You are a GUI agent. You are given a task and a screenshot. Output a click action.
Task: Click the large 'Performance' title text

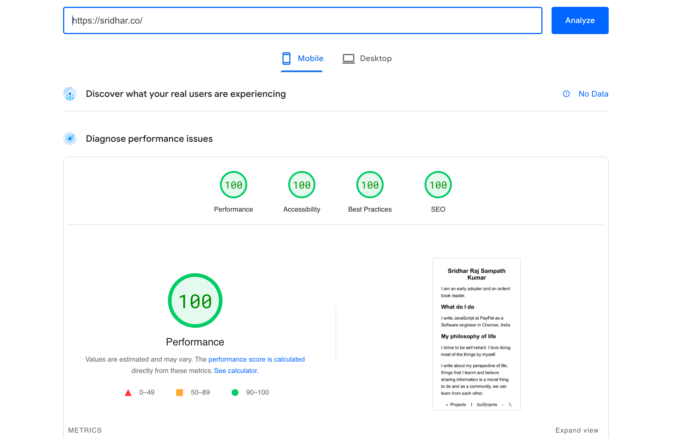coord(195,342)
